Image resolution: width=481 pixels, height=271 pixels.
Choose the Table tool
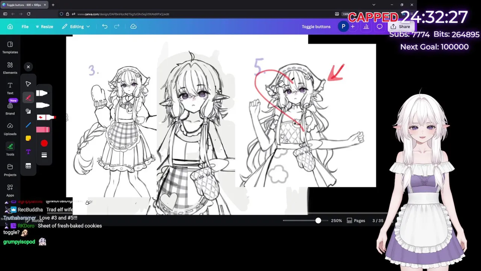(x=28, y=166)
